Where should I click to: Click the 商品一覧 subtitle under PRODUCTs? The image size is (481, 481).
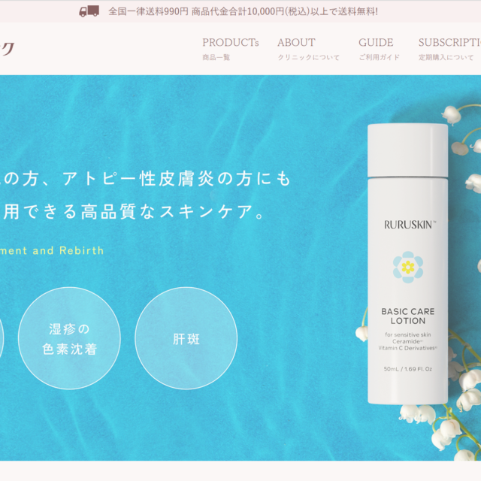click(x=216, y=57)
